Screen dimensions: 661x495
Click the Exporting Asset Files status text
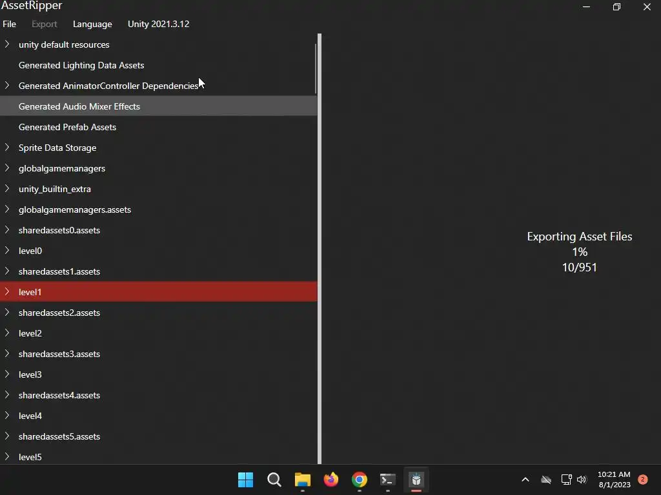click(x=579, y=237)
